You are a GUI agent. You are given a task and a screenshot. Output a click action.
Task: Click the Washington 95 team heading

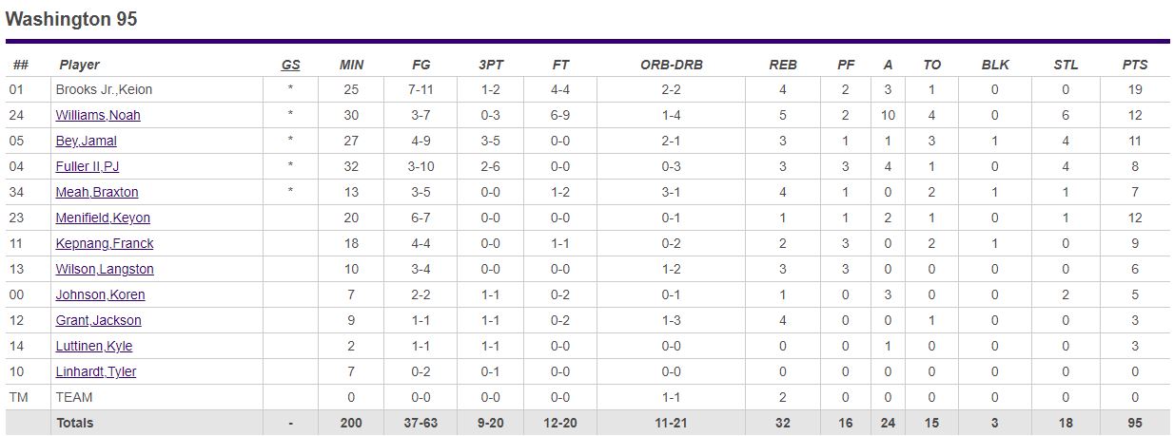pyautogui.click(x=71, y=19)
